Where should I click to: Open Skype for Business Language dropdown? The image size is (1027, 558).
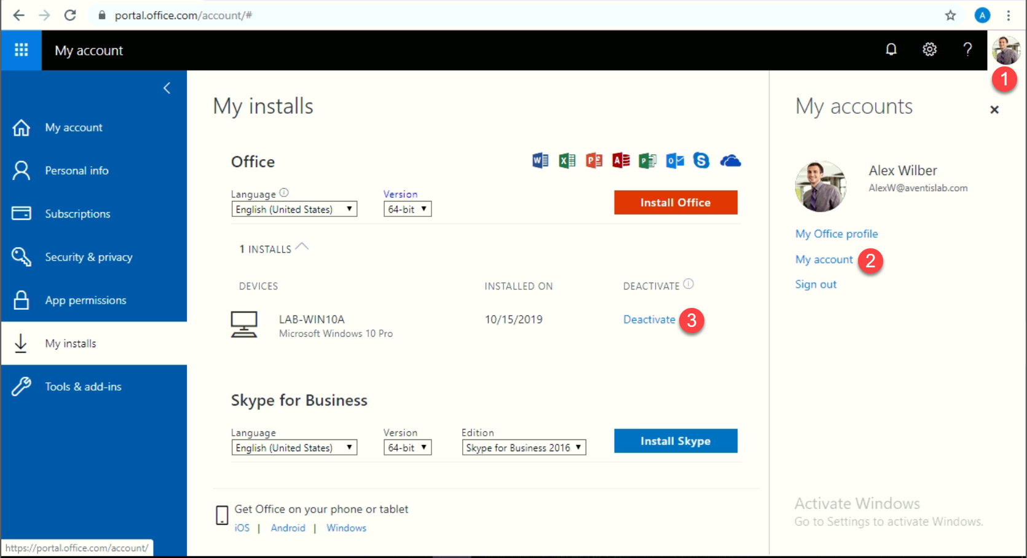[294, 447]
